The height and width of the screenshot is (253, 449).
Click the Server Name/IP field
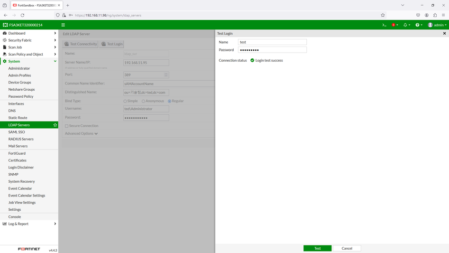click(x=146, y=63)
